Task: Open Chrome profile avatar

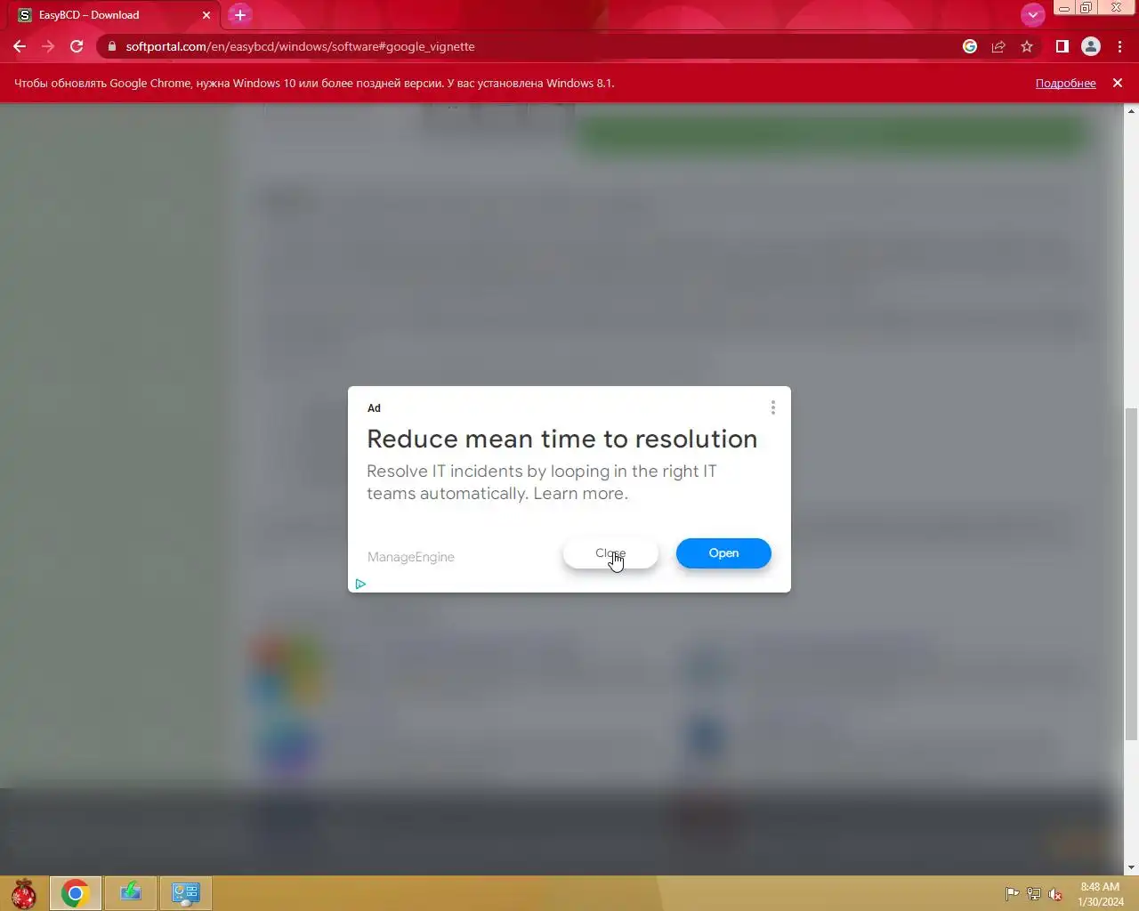Action: [1090, 46]
